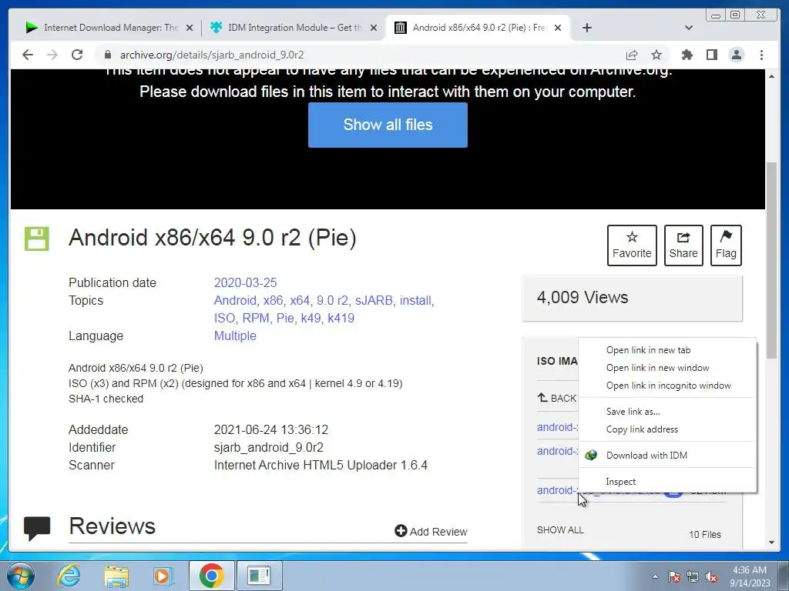Open the k49 topic link
The image size is (789, 591).
[311, 318]
